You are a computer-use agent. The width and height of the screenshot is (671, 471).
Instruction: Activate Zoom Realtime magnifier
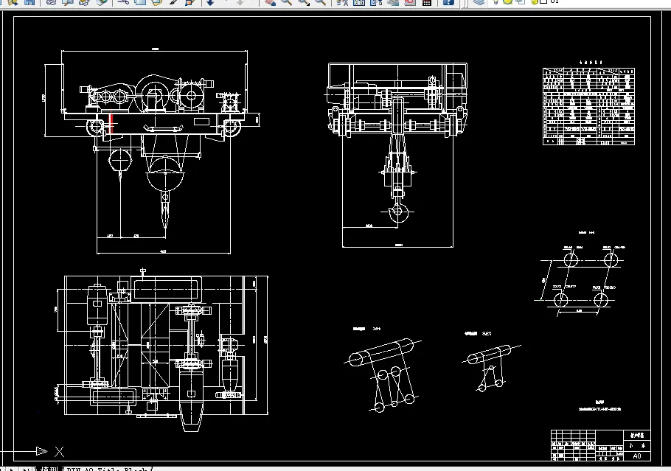point(286,2)
